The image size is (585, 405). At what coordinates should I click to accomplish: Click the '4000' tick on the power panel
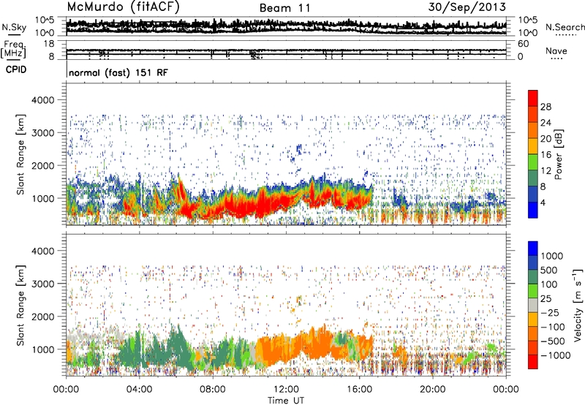pos(42,100)
